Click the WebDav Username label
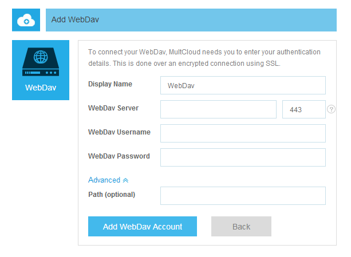Viewport: 351px width, 257px height. coord(119,132)
